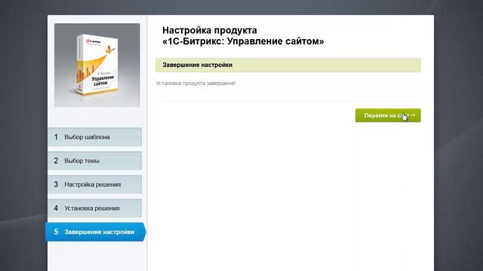483x271 pixels.
Task: Click the 1C-Bitrix product box image
Action: (97, 65)
